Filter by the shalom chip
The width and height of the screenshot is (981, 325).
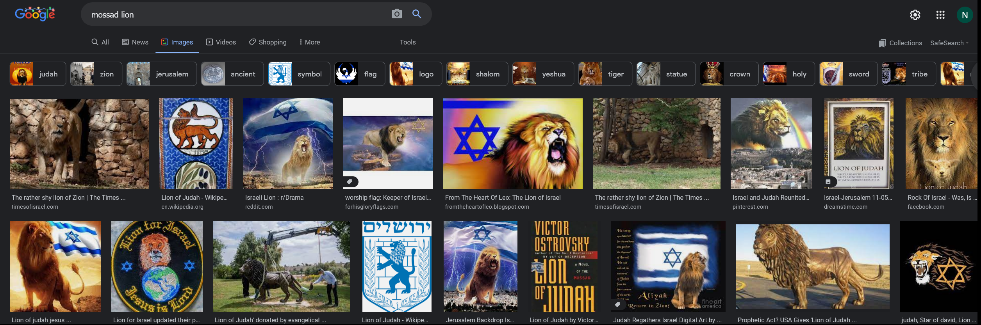[x=477, y=74]
